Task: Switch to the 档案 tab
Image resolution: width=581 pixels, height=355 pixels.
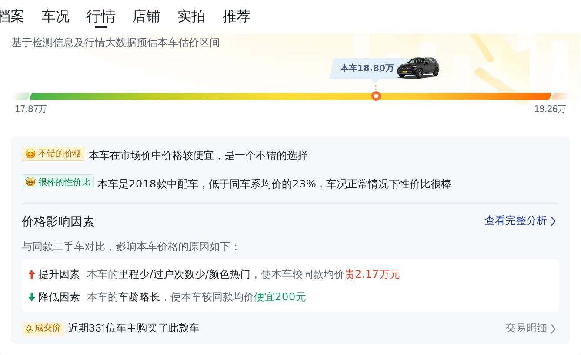Action: click(11, 16)
